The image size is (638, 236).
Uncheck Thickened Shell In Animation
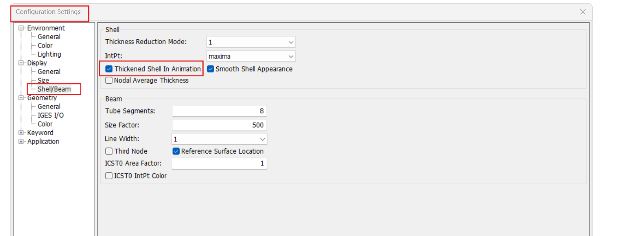click(x=109, y=69)
